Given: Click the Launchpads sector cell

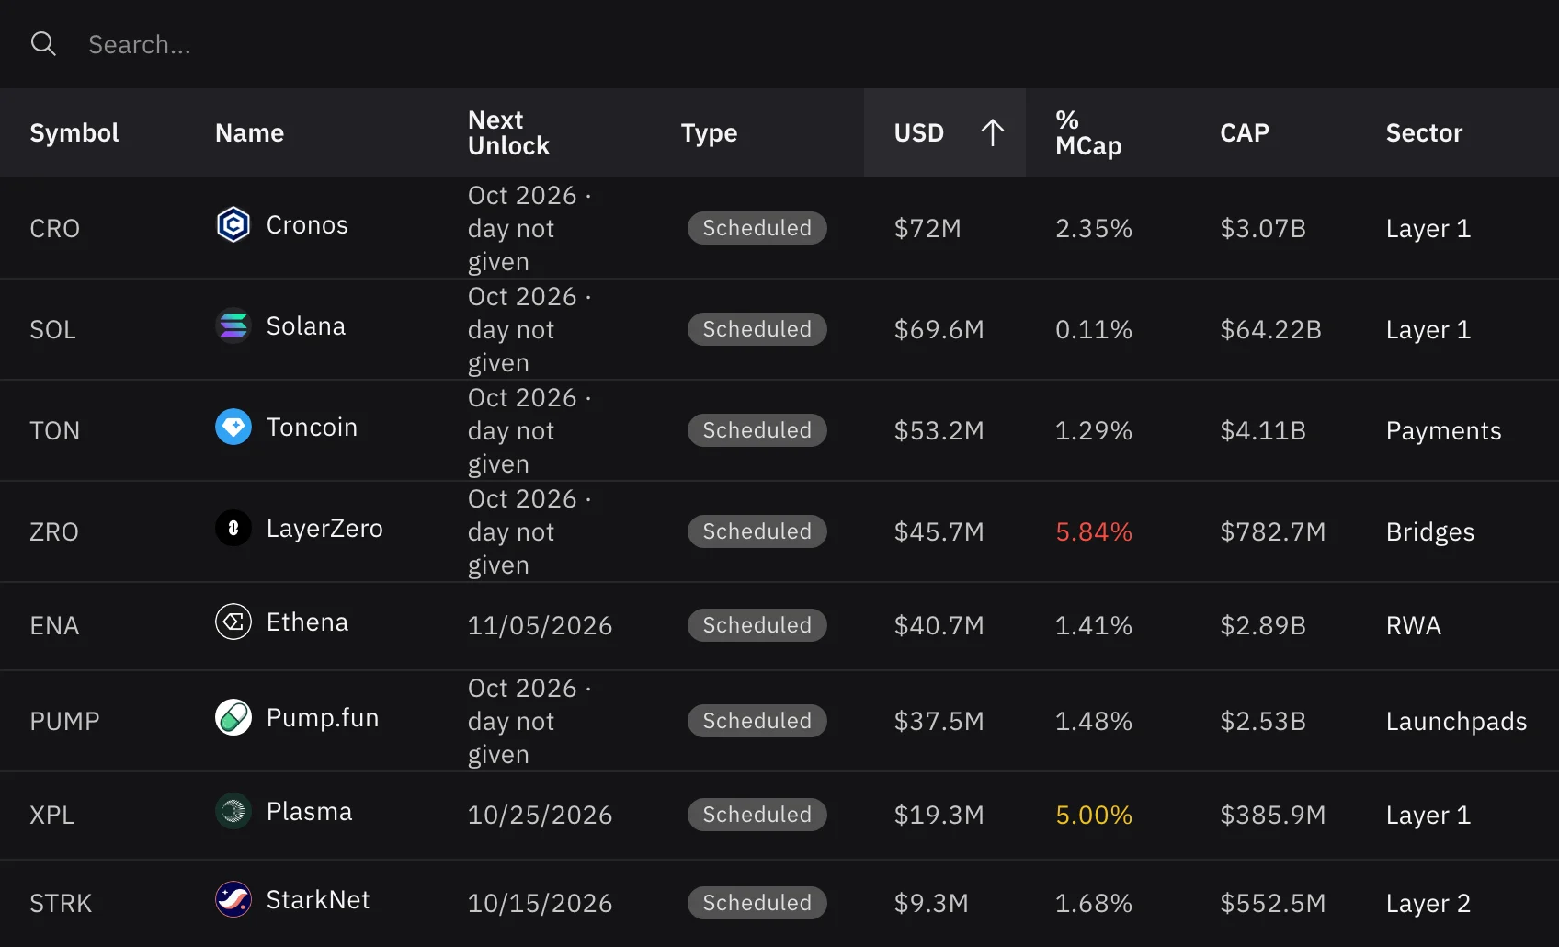Looking at the screenshot, I should coord(1456,722).
